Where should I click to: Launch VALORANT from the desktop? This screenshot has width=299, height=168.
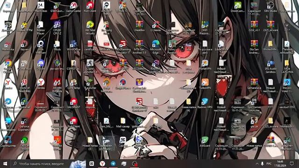click(x=73, y=103)
